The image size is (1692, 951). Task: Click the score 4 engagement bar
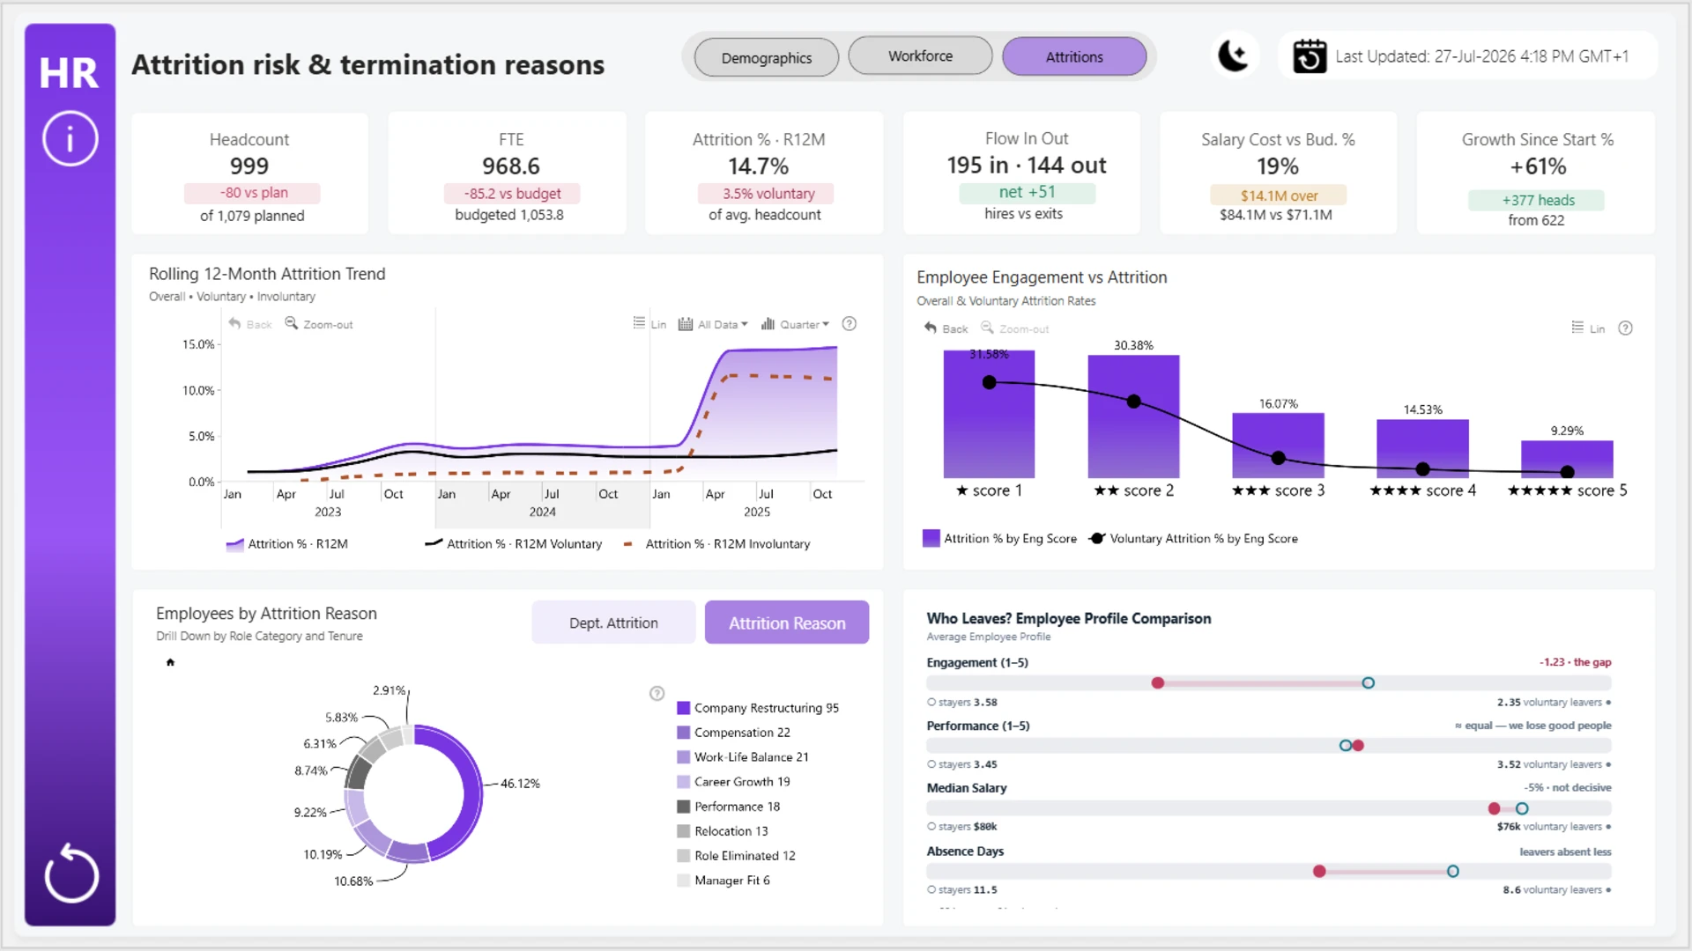click(1422, 449)
